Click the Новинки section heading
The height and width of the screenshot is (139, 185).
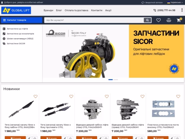click(x=12, y=89)
